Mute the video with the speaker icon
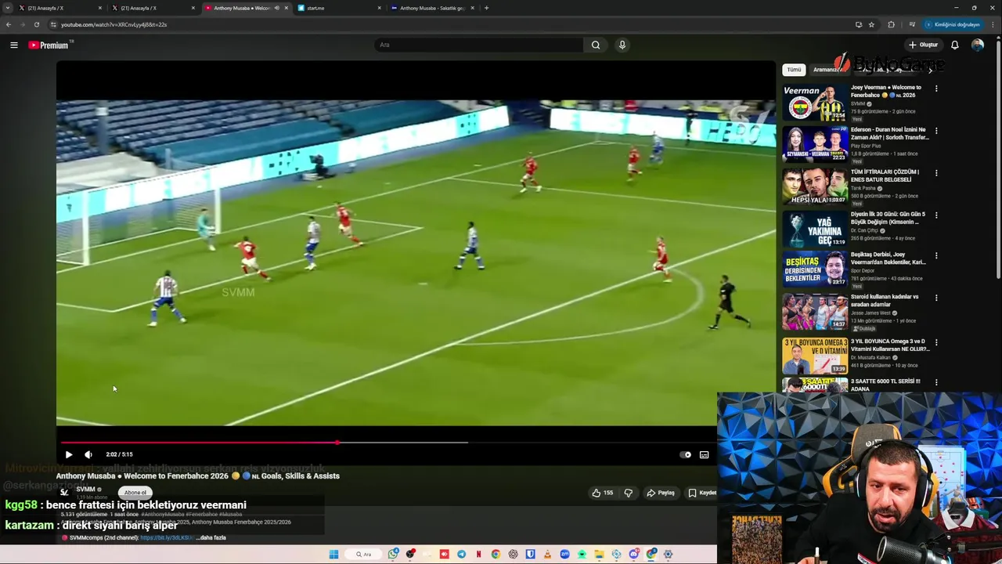Viewport: 1002px width, 564px height. coord(88,454)
